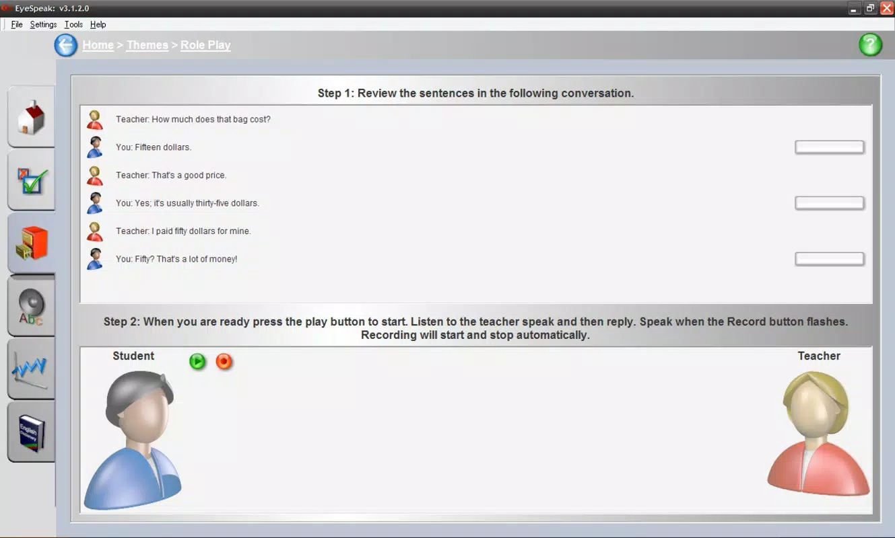Screen dimensions: 895x538
Task: Click teacher icon beside 'How much does that bag cost?'
Action: point(95,120)
